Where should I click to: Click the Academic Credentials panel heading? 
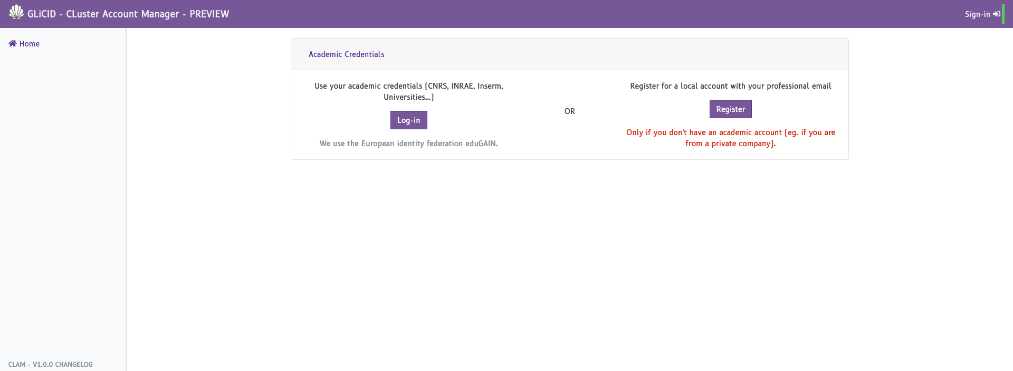[346, 54]
